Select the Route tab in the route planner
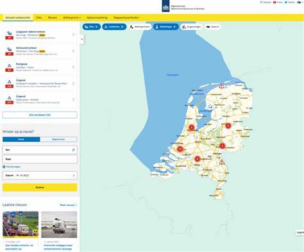 [21, 139]
